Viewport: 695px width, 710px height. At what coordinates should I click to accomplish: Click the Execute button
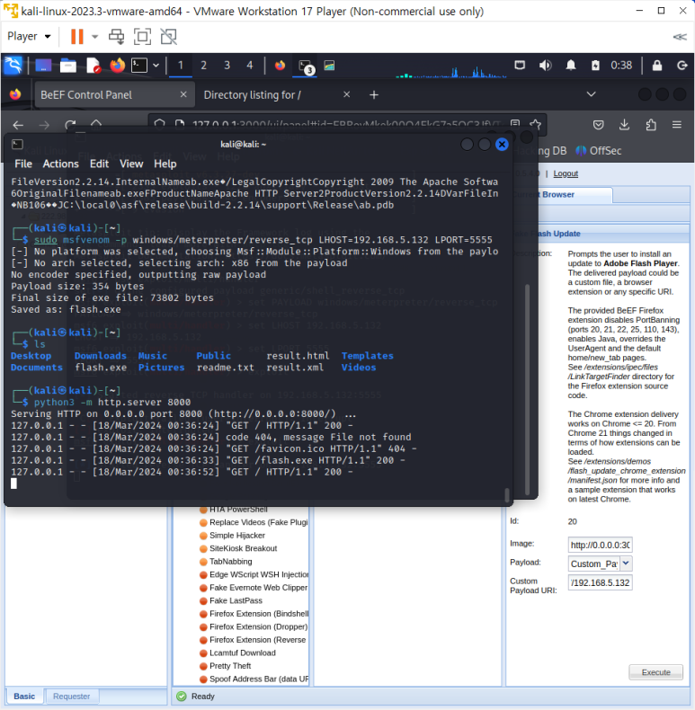pos(655,672)
